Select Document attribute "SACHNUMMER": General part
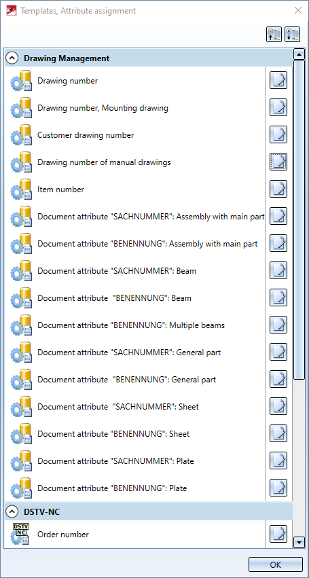Screen dimensions: 309x578 [134, 352]
